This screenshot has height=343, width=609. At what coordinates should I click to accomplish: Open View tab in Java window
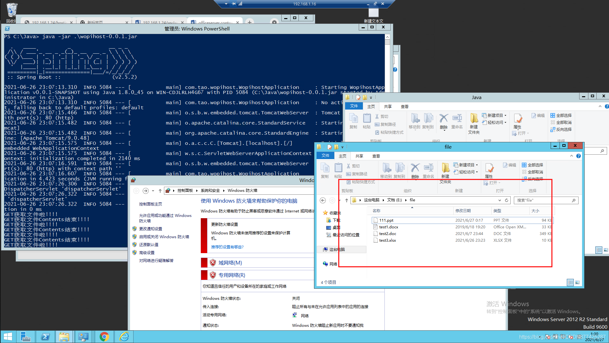tap(405, 106)
